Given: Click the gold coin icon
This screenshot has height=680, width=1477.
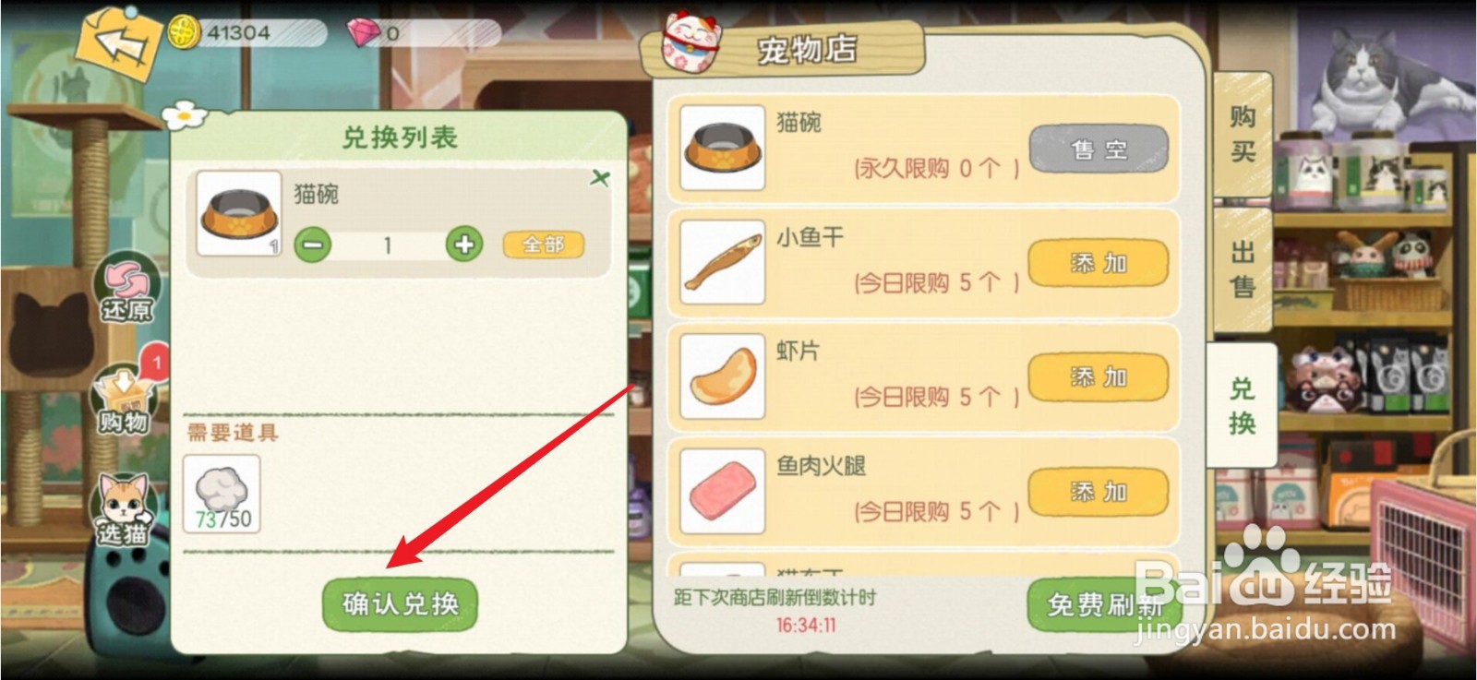Looking at the screenshot, I should (185, 33).
